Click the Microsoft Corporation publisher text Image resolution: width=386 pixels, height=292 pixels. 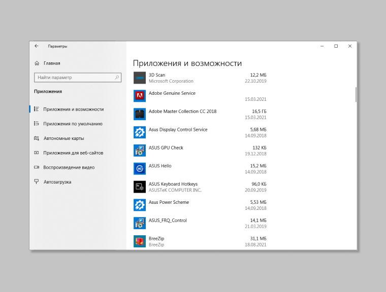coord(171,81)
